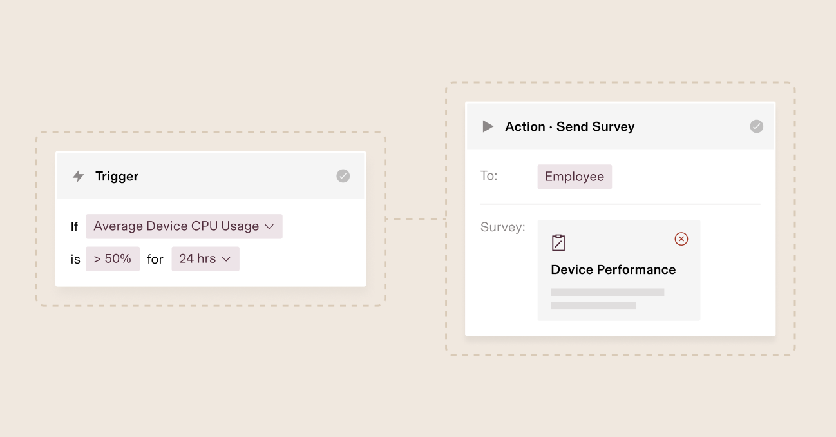Click the To: field label

pos(489,176)
